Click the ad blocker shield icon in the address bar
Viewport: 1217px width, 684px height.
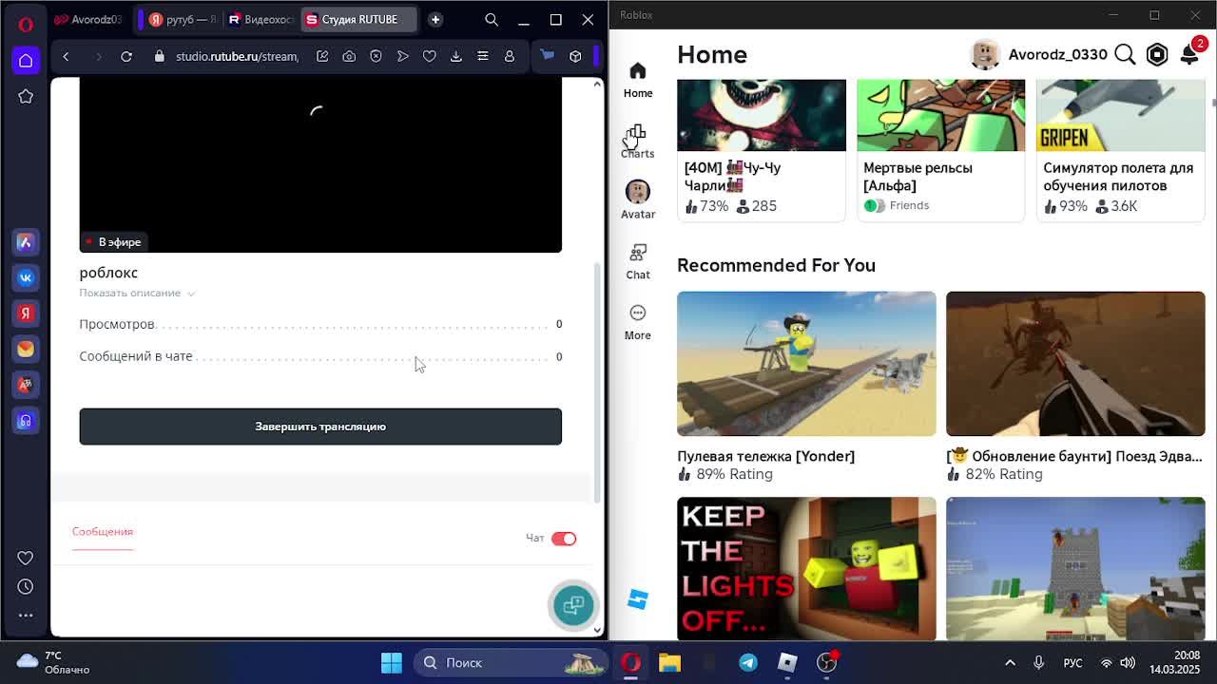tap(376, 56)
